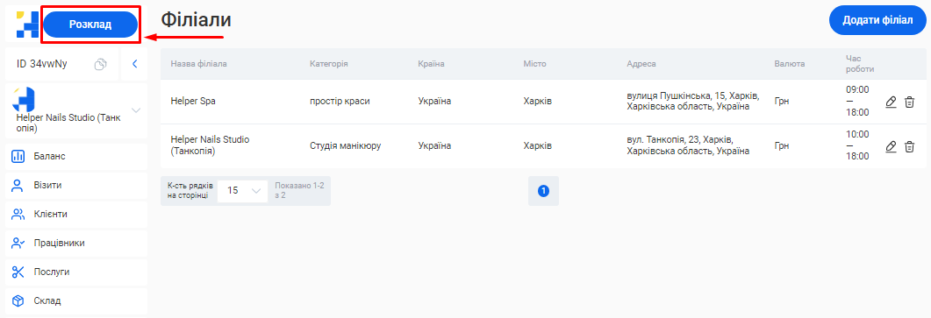Viewport: 931px width, 318px height.
Task: Delete the Helper Spa branch with trash icon
Action: 909,102
